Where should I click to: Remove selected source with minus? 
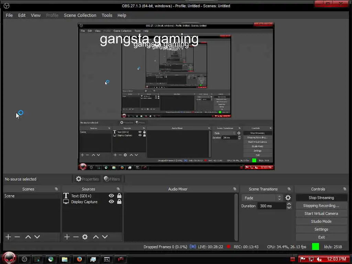(76, 237)
